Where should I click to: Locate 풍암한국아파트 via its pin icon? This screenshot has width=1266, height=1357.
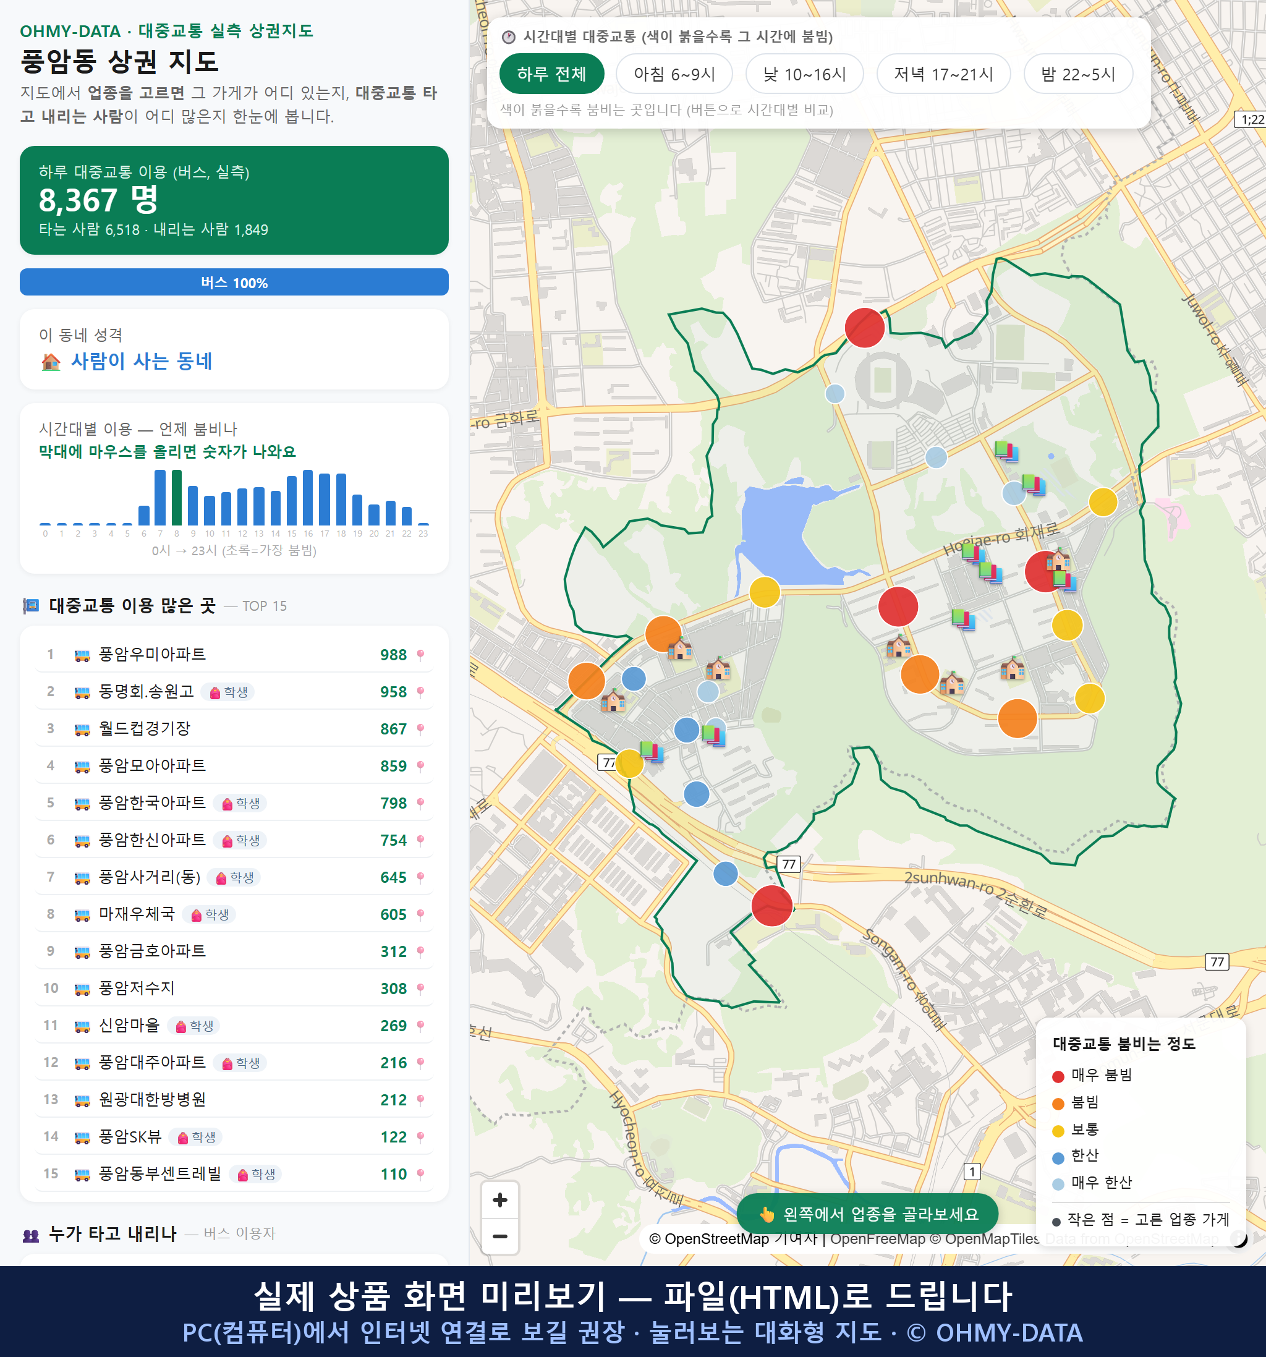pyautogui.click(x=420, y=802)
